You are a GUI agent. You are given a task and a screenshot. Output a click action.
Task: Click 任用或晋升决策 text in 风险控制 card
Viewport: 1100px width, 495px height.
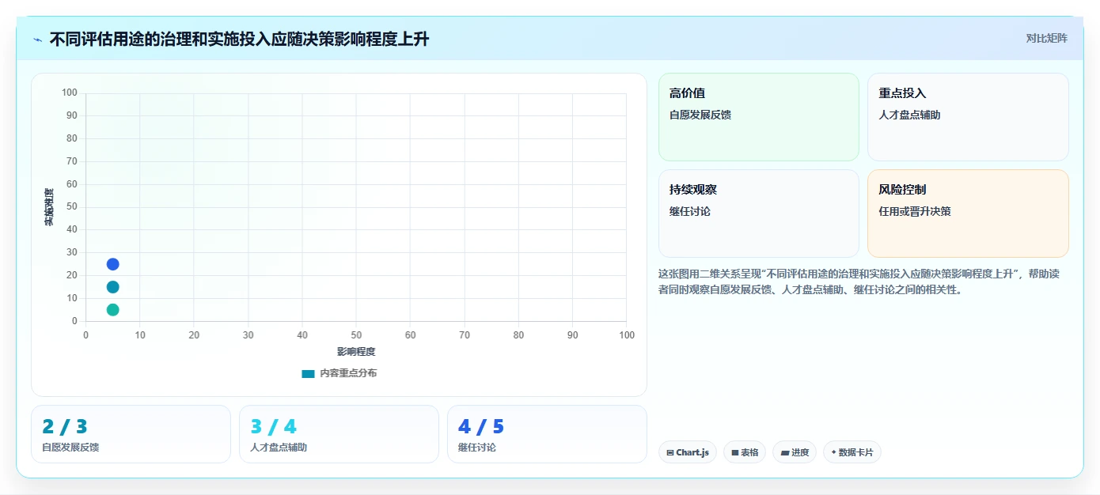point(914,211)
